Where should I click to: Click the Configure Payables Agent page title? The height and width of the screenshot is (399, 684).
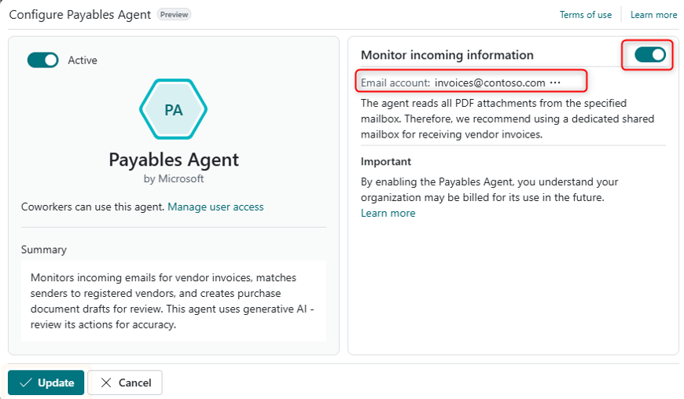[79, 14]
